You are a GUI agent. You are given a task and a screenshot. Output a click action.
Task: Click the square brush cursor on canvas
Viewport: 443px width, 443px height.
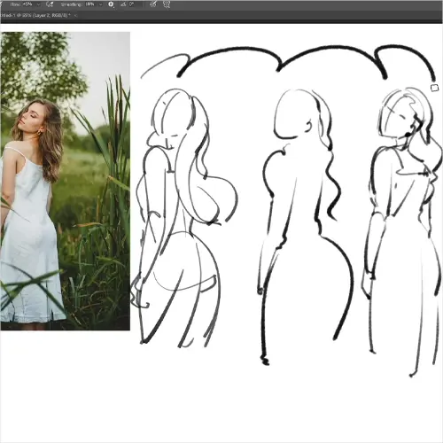[x=434, y=88]
